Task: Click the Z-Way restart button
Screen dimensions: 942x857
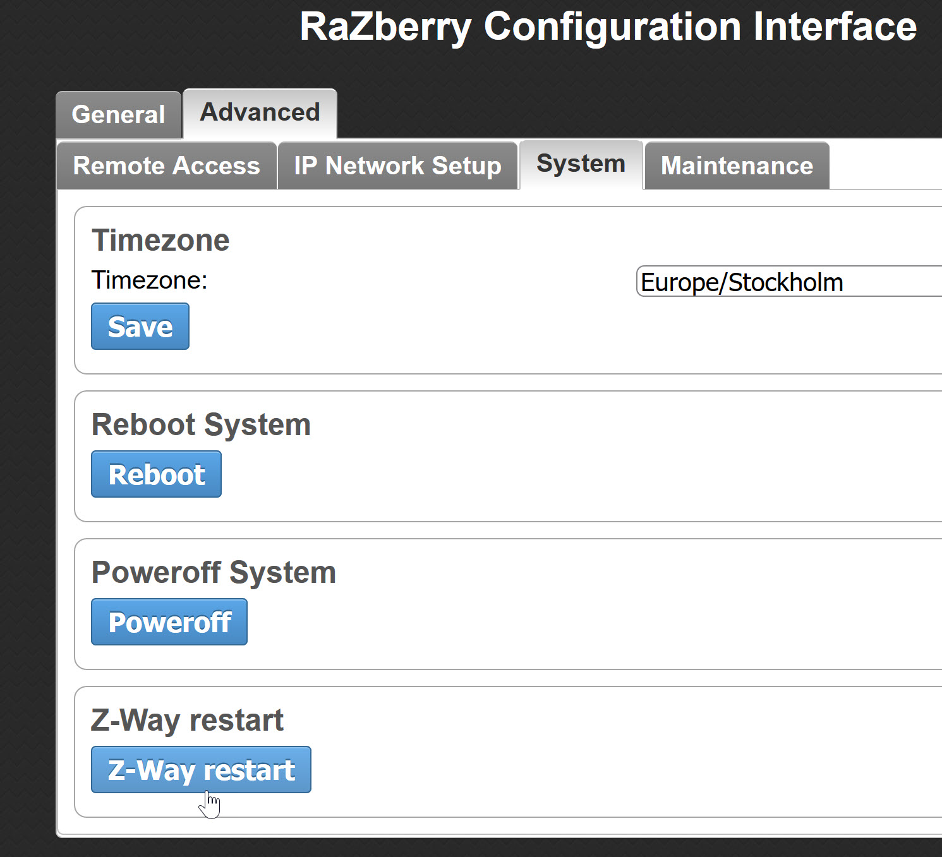Action: (x=201, y=770)
